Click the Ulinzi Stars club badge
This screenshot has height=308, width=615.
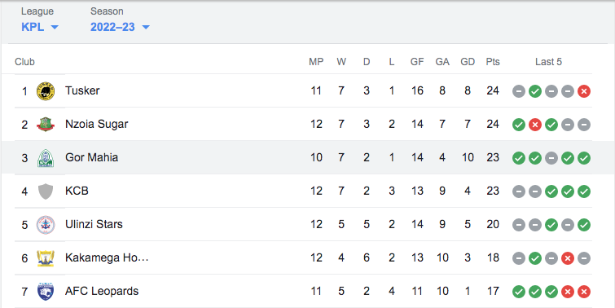click(46, 225)
